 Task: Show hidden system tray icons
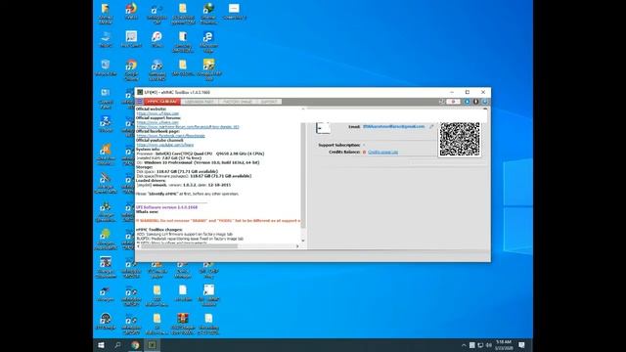click(x=464, y=345)
